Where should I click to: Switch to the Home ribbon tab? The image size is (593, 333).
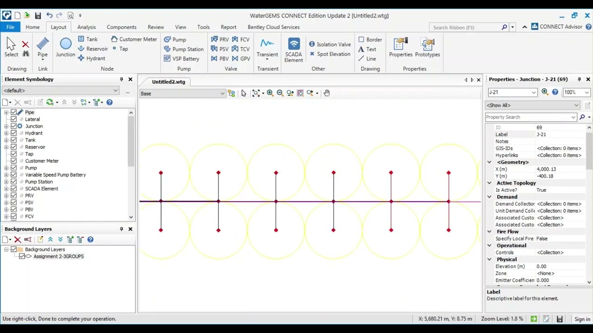point(32,27)
